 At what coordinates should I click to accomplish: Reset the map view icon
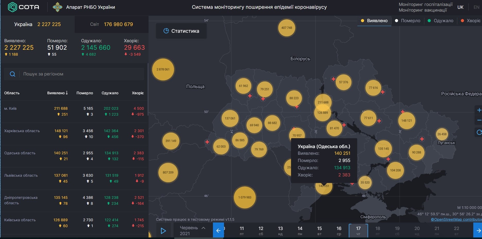pyautogui.click(x=479, y=132)
